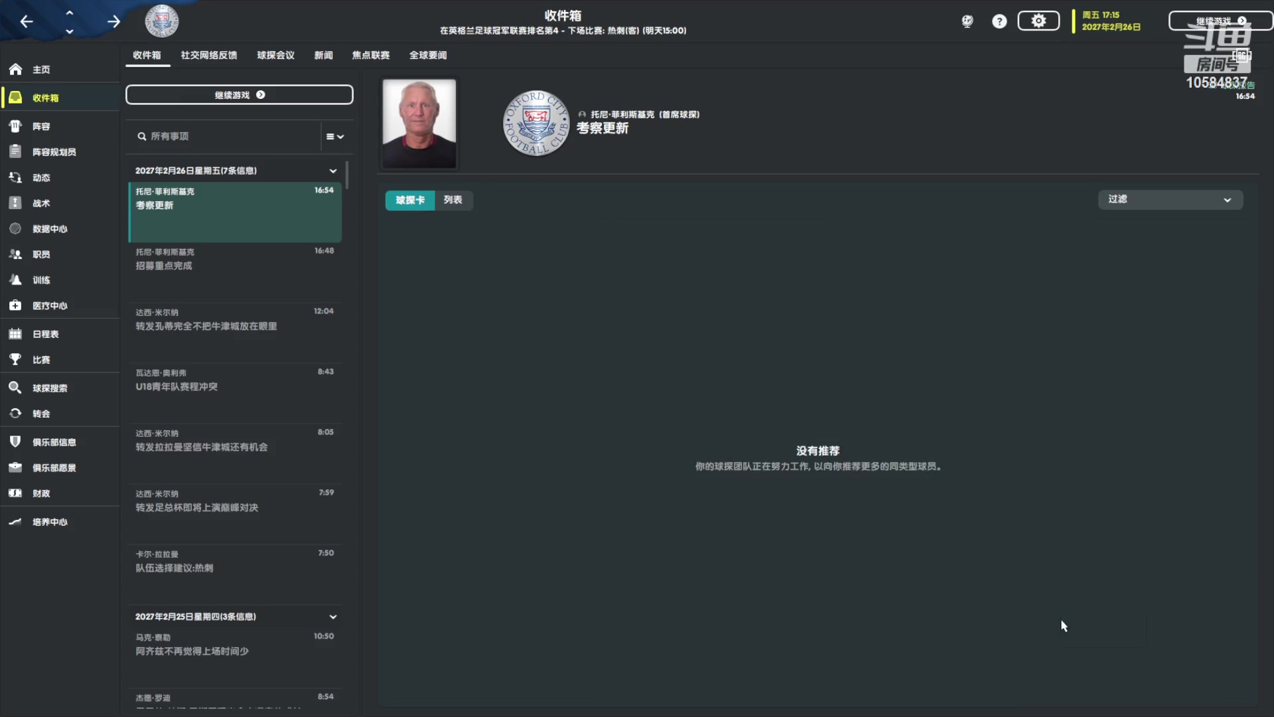
Task: Click the top-right 继续游戏 button
Action: click(x=1220, y=21)
